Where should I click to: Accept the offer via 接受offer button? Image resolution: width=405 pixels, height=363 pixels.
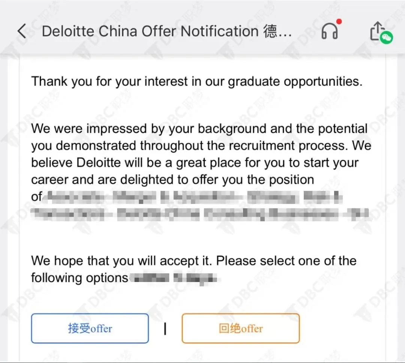90,328
